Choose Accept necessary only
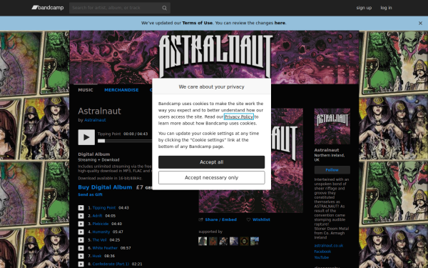Viewport: 428px width, 268px height. 212,178
